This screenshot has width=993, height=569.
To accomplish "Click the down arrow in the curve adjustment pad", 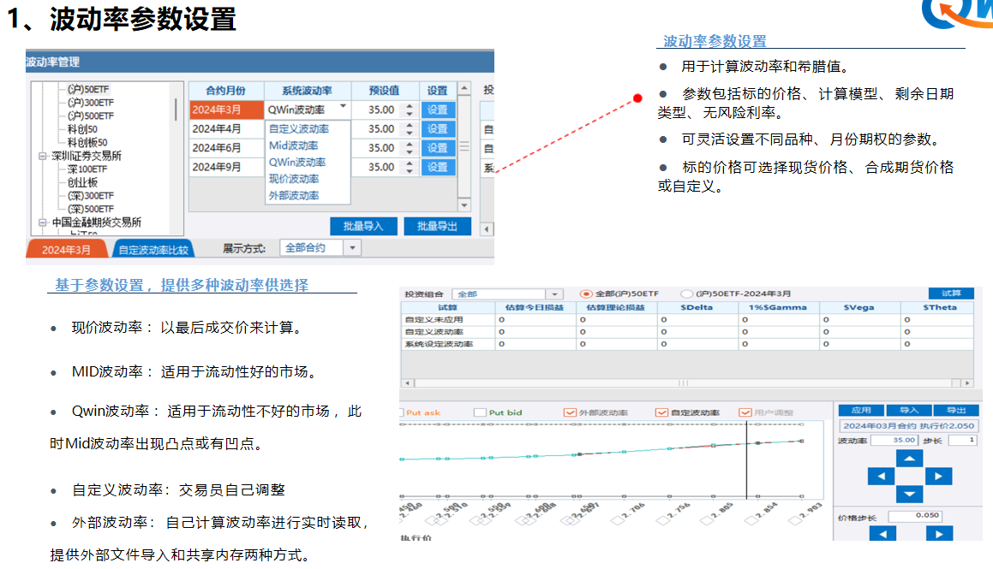I will click(x=909, y=494).
